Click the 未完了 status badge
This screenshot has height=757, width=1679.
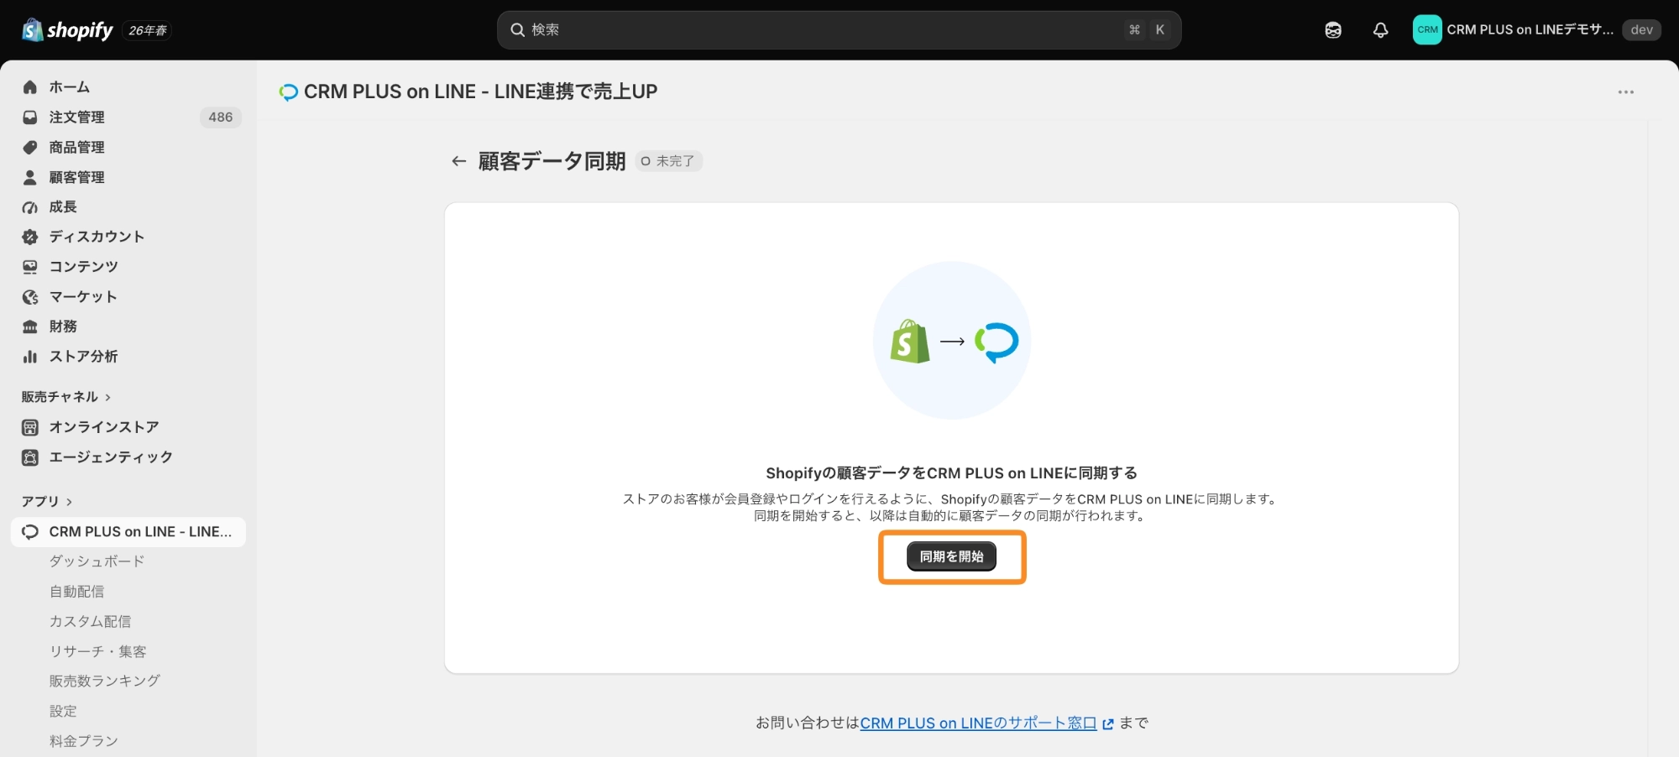click(x=668, y=161)
